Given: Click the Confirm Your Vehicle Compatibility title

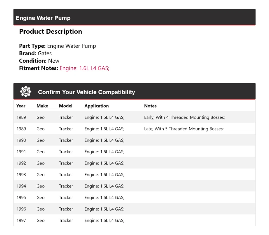Looking at the screenshot, I should pyautogui.click(x=86, y=92).
